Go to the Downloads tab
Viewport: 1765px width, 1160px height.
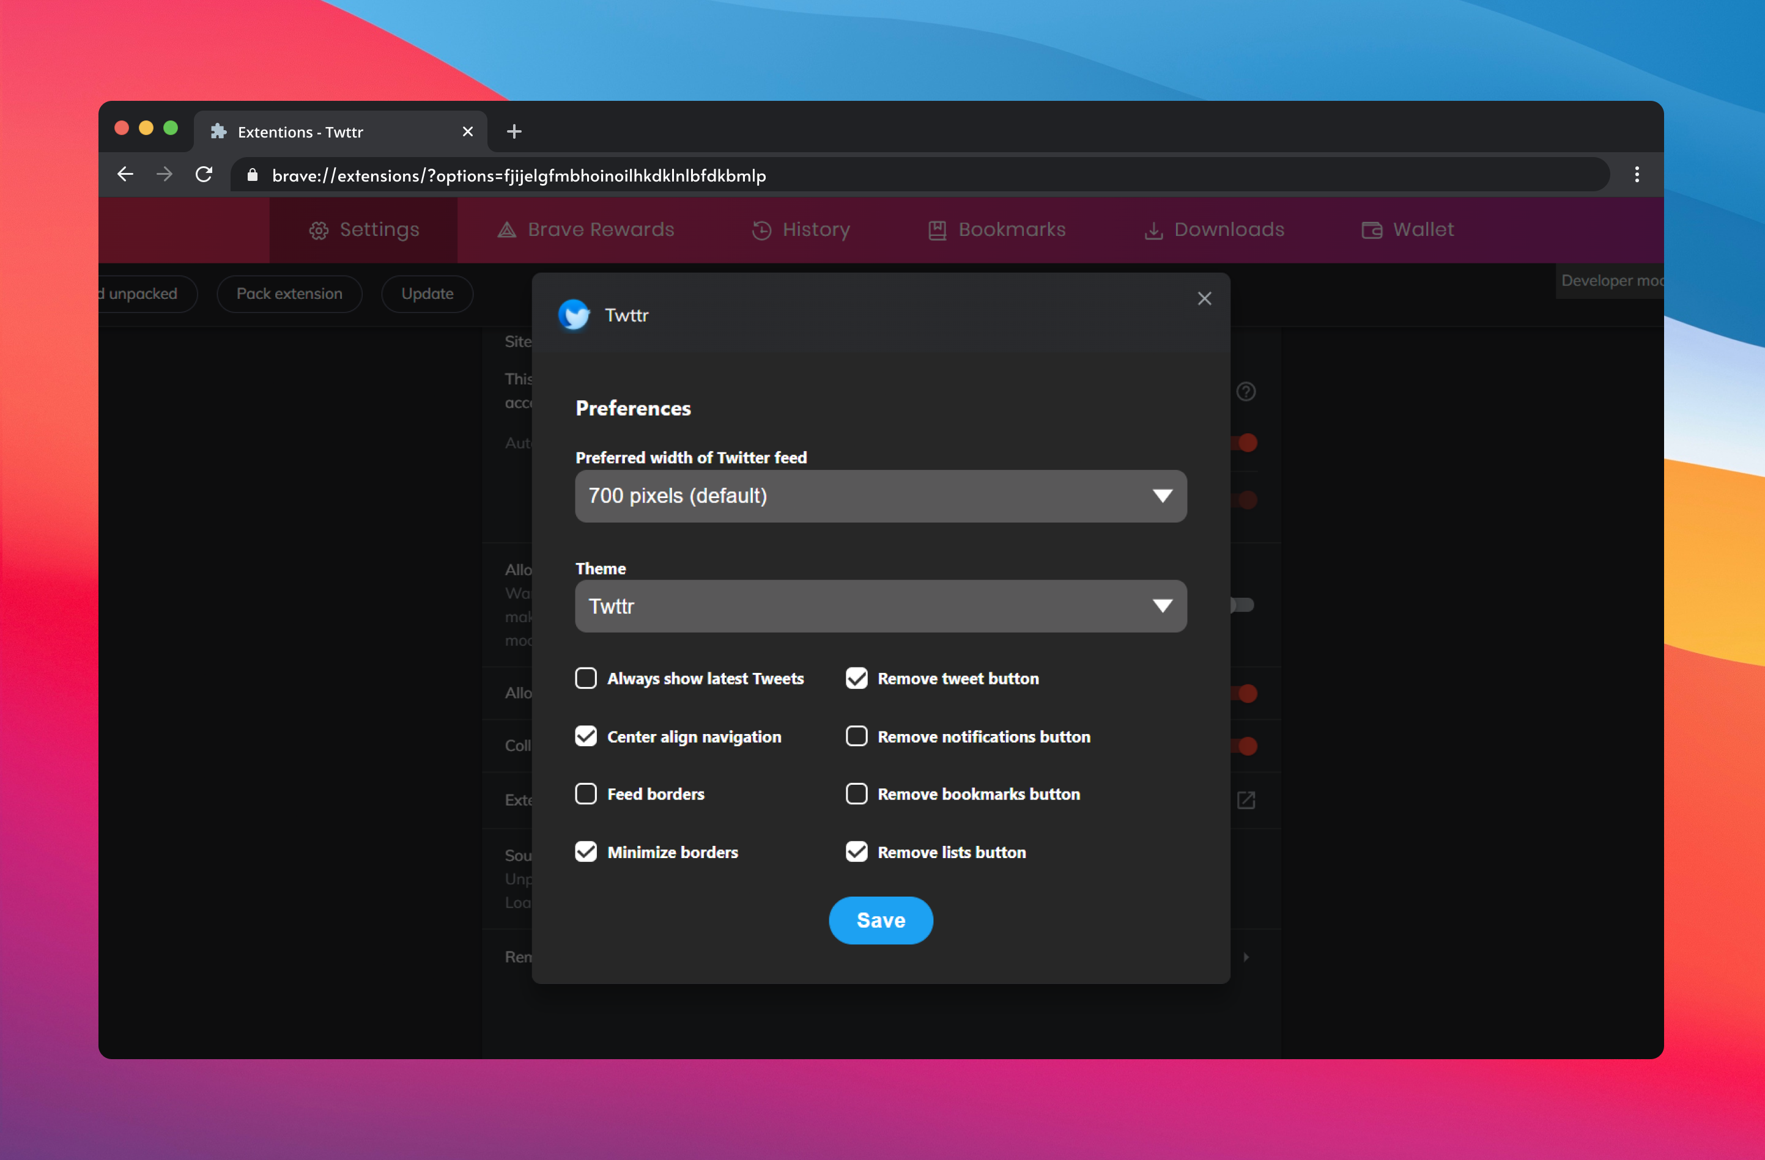[1214, 230]
